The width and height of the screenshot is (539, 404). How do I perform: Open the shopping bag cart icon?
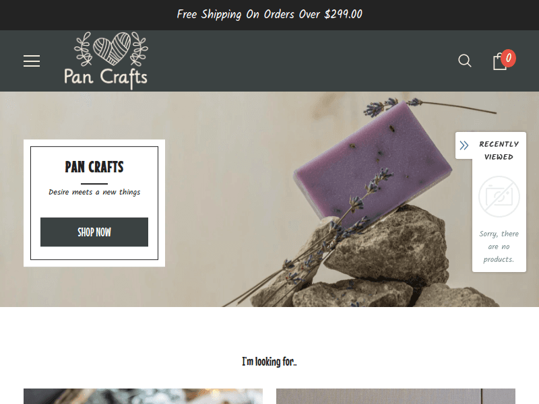(499, 62)
